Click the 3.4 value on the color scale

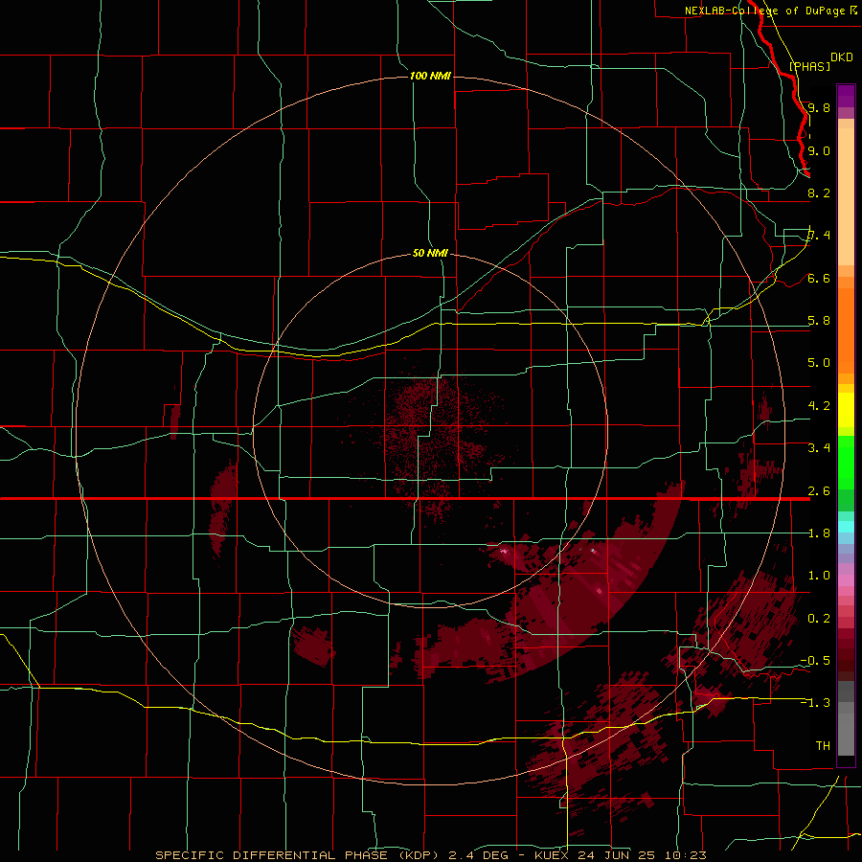pos(819,448)
